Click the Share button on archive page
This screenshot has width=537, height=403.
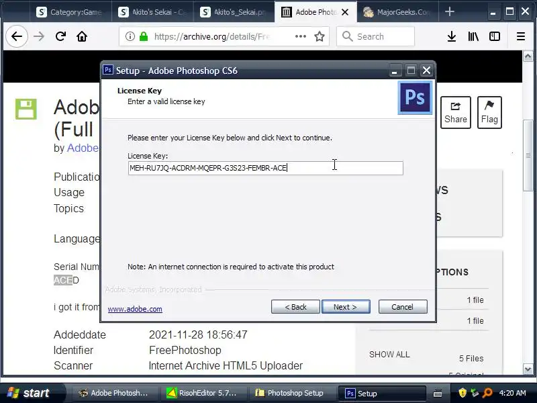[x=456, y=112]
